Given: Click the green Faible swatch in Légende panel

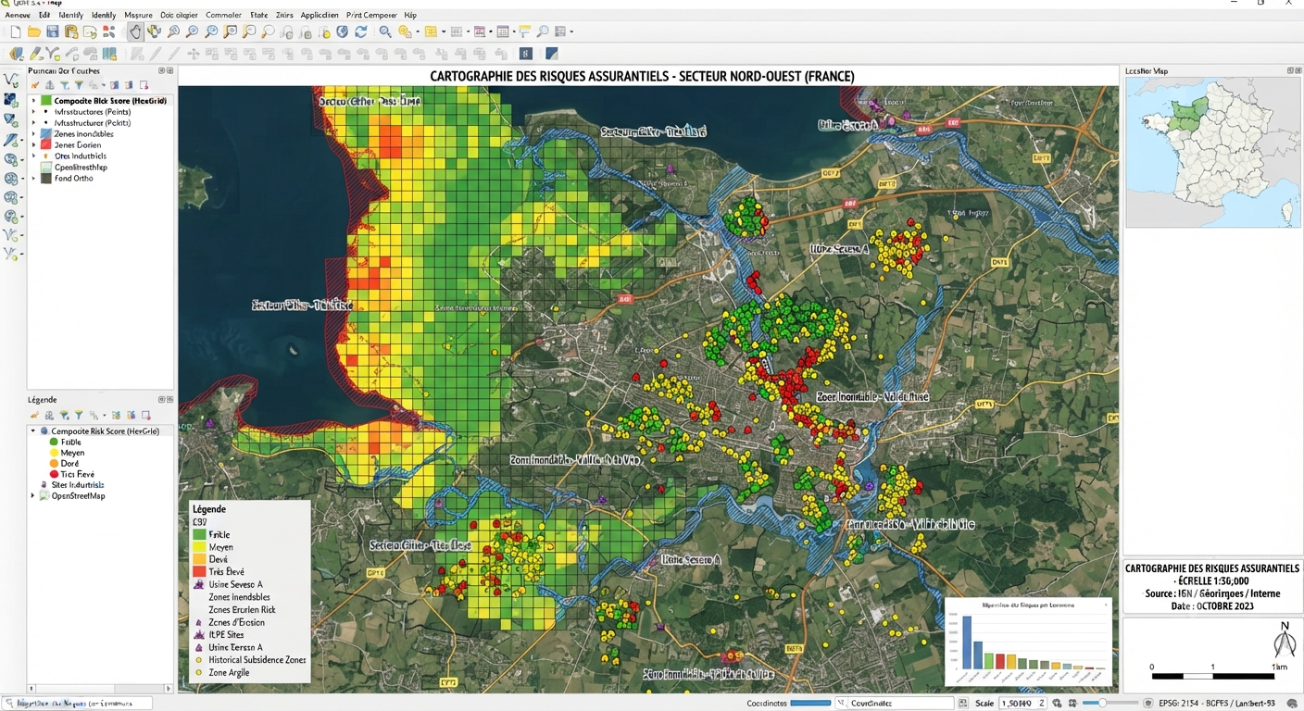Looking at the screenshot, I should click(54, 442).
